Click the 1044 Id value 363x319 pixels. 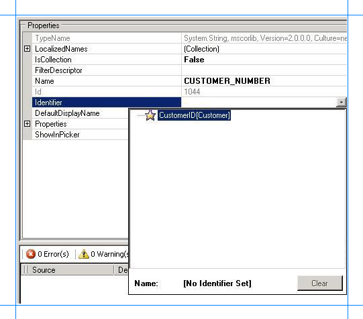(192, 92)
